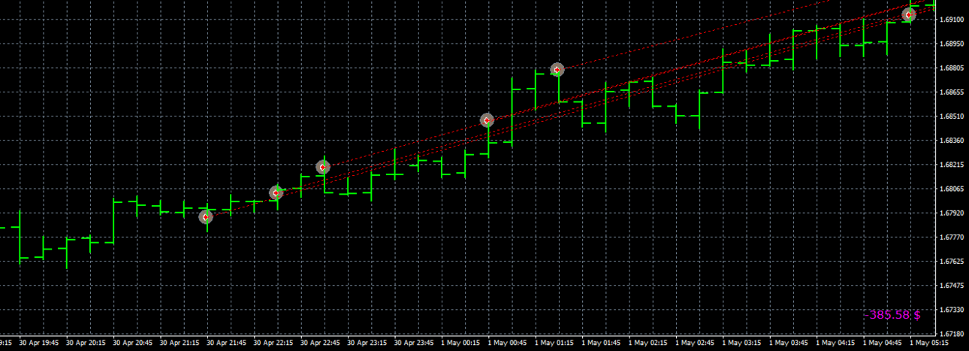Click the 1.67475 price scale label
Image resolution: width=969 pixels, height=351 pixels.
point(952,286)
